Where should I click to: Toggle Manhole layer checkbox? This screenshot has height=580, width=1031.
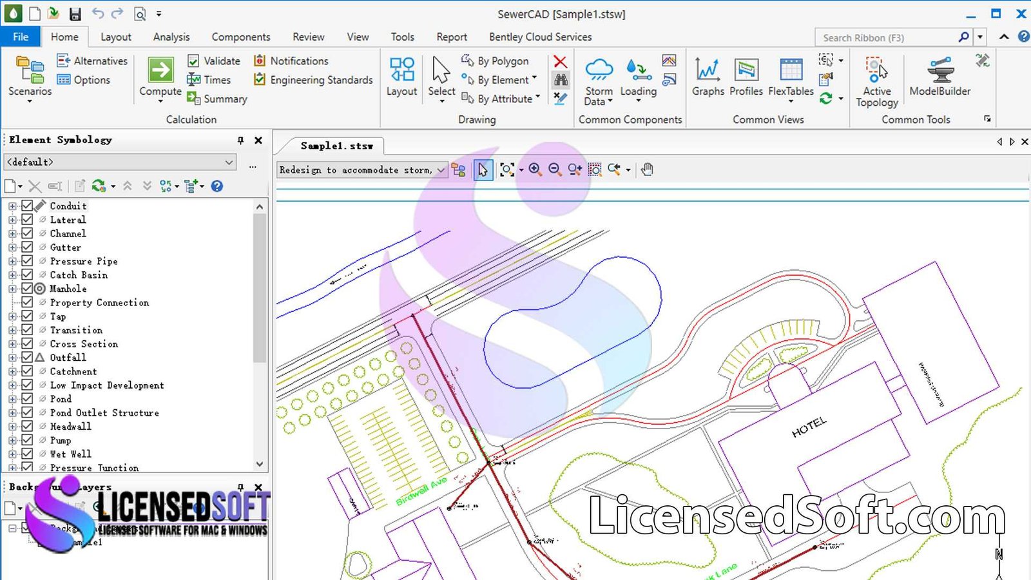27,288
